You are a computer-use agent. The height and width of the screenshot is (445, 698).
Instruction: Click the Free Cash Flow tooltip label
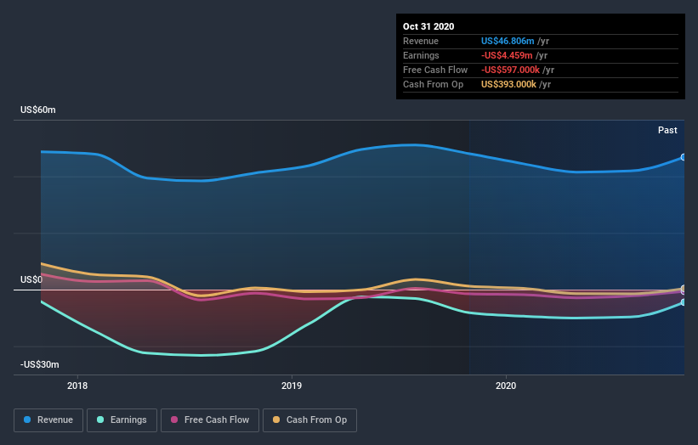(x=435, y=70)
